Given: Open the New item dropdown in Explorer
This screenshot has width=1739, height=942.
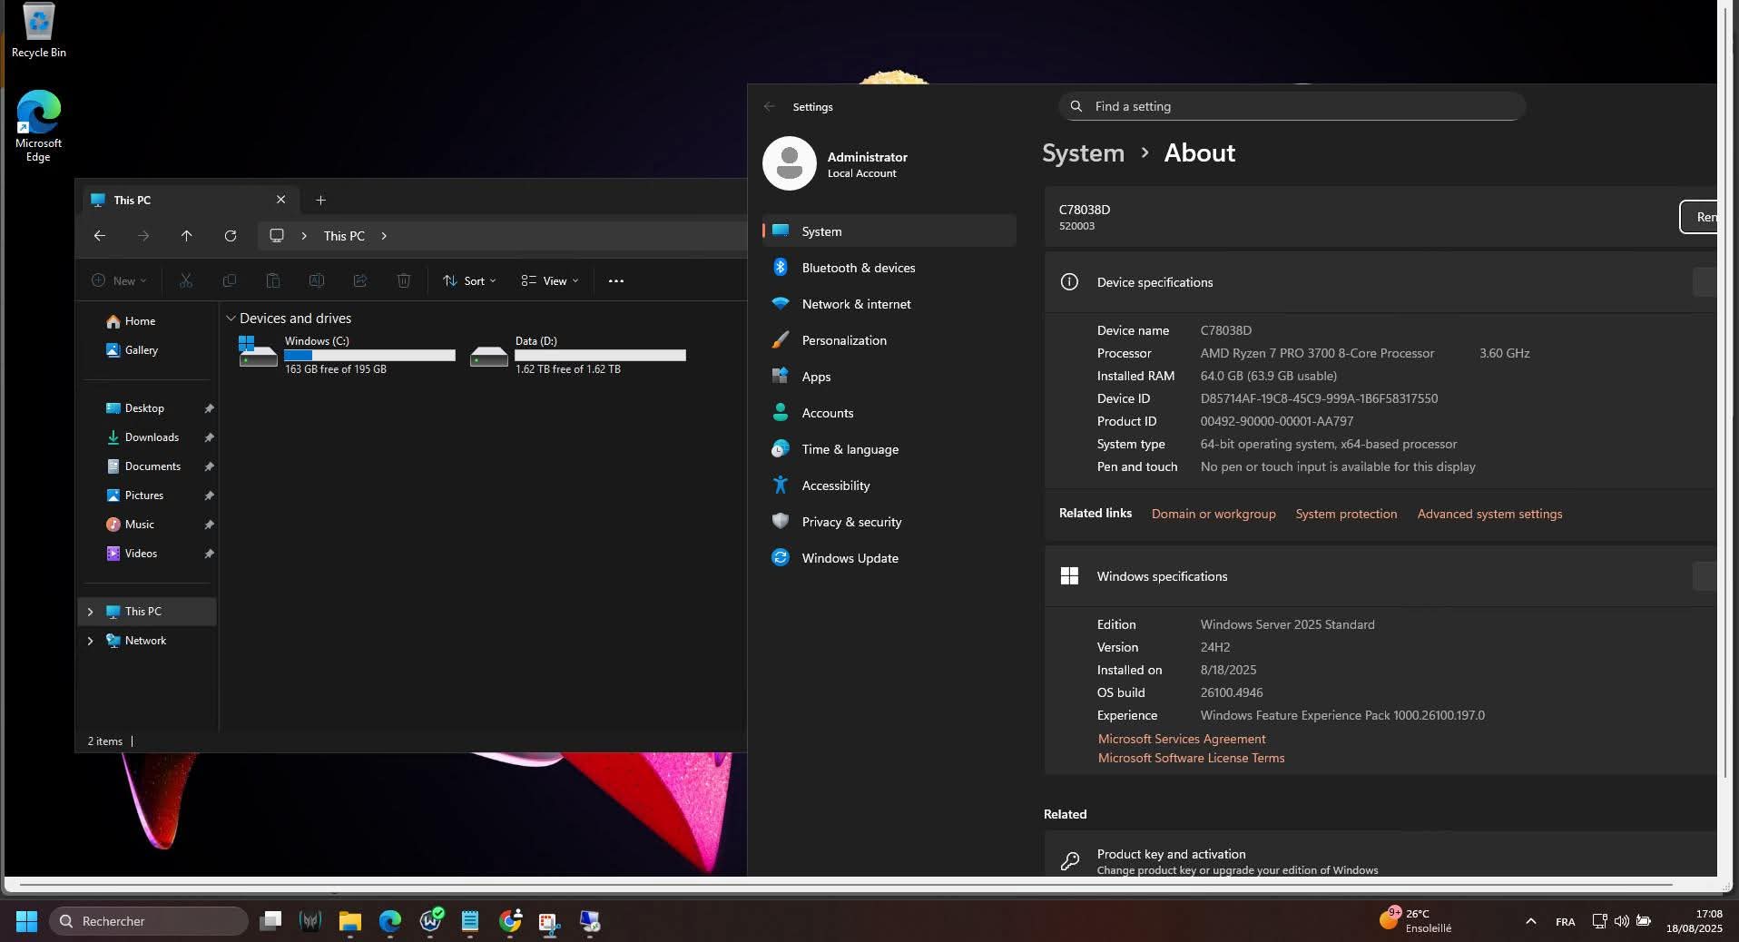Looking at the screenshot, I should point(119,281).
